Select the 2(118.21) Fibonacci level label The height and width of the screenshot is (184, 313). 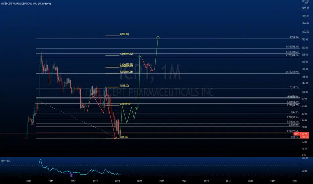(294, 87)
